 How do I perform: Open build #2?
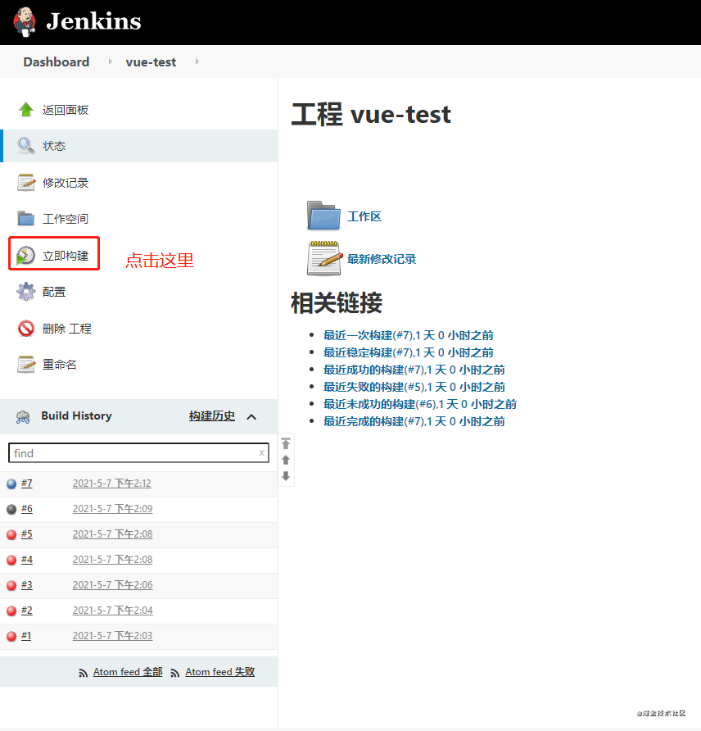26,611
